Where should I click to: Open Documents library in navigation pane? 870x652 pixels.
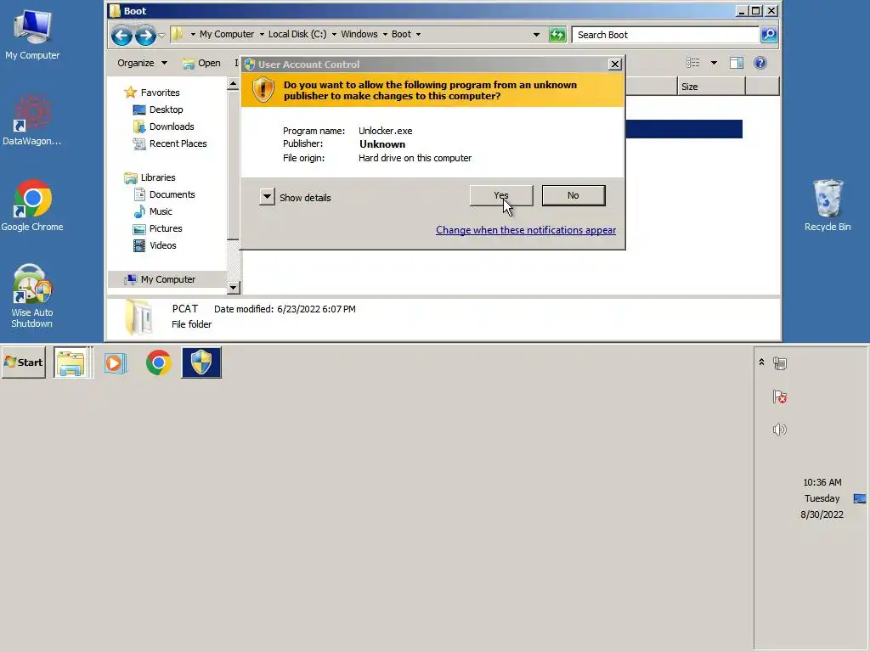(x=164, y=194)
